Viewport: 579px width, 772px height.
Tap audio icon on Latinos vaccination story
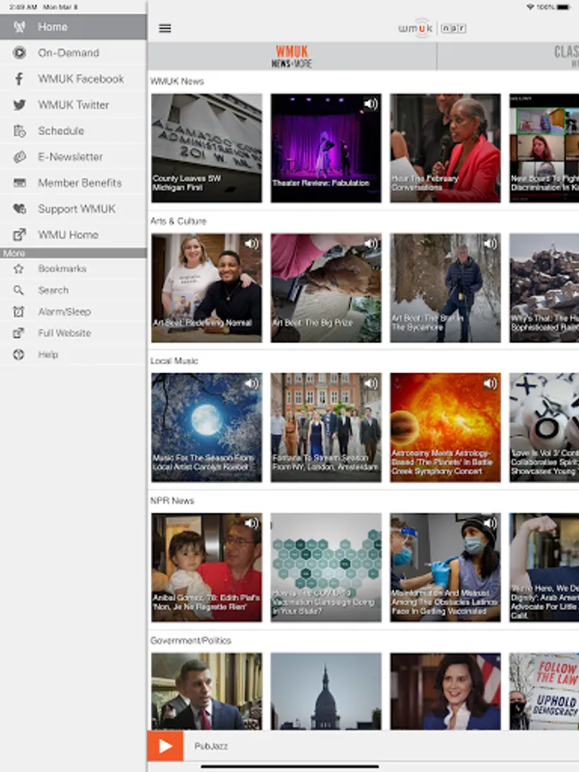(x=490, y=523)
